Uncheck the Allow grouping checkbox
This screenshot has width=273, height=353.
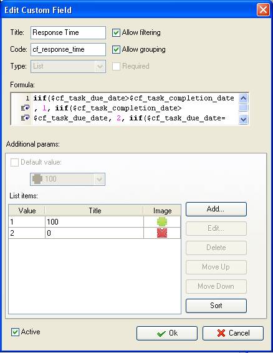point(116,49)
